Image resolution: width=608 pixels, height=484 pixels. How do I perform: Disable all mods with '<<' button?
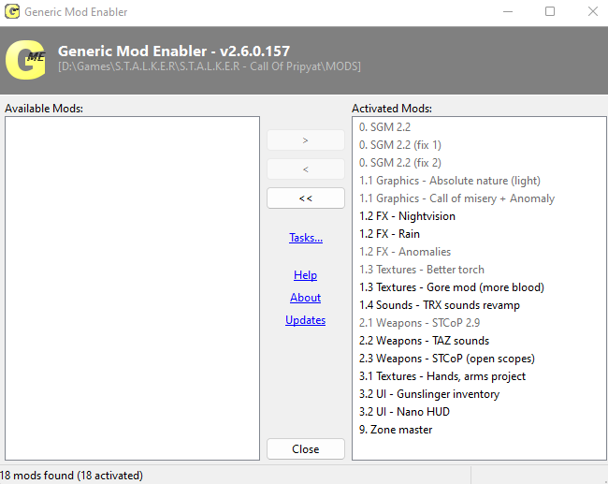pyautogui.click(x=306, y=198)
